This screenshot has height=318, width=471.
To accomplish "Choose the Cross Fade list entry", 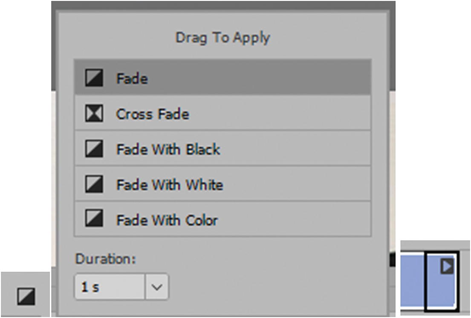I will (153, 114).
